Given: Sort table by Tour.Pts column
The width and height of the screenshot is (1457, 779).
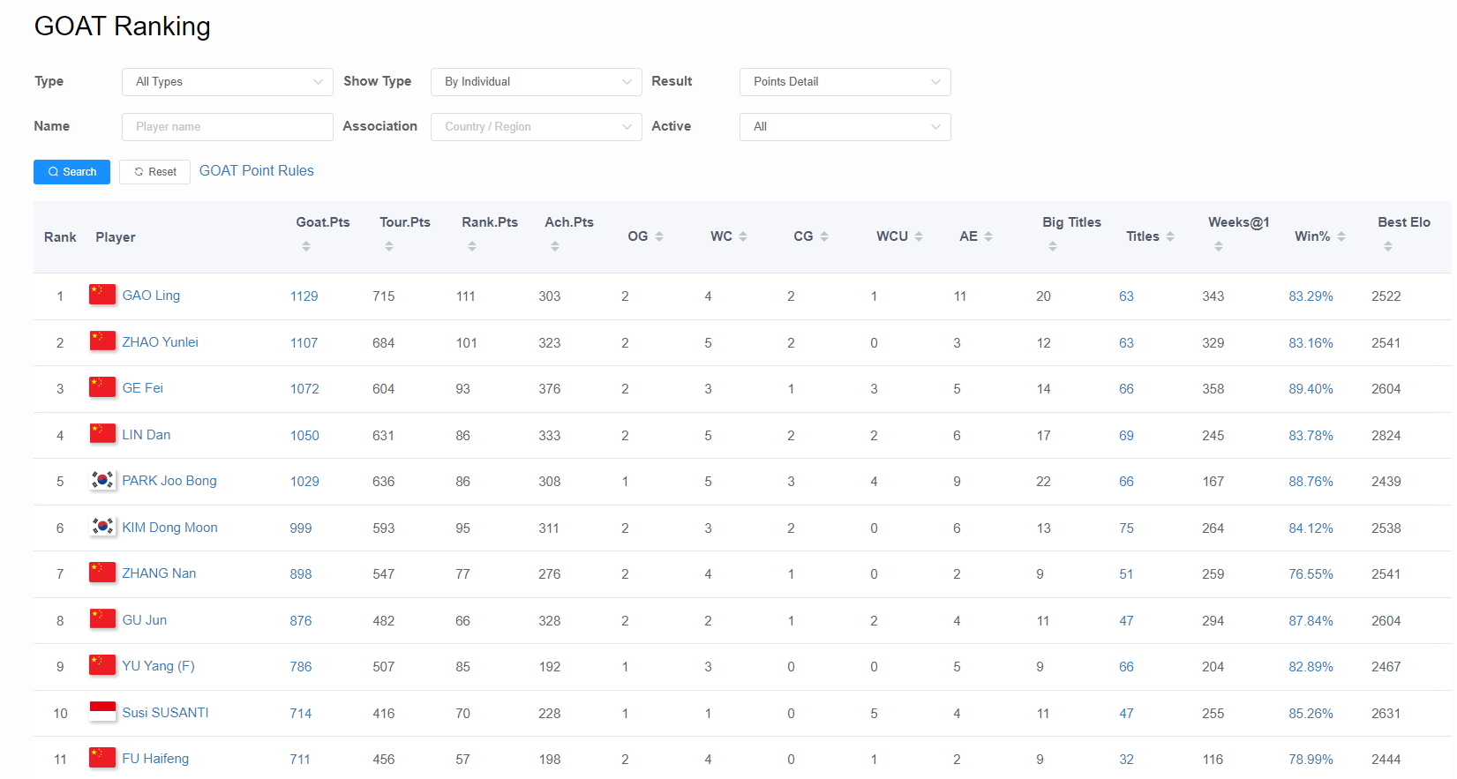Looking at the screenshot, I should click(x=389, y=246).
